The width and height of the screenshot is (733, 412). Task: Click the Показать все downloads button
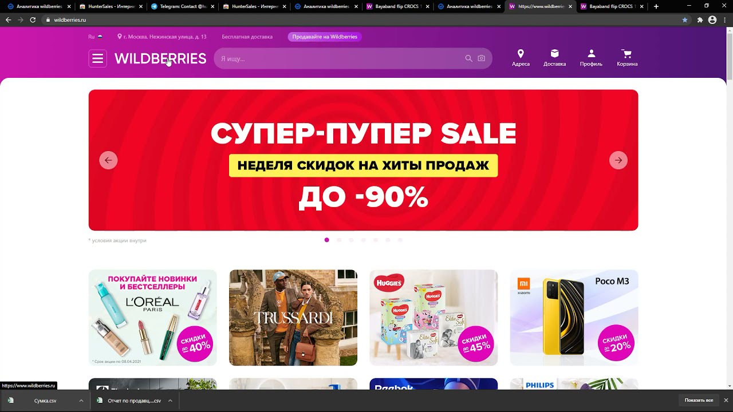(x=699, y=401)
